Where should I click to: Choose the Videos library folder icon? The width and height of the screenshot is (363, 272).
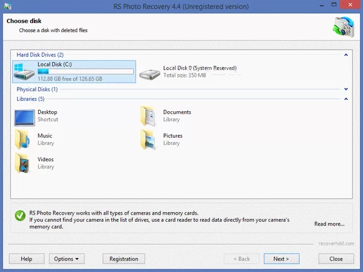(x=22, y=163)
